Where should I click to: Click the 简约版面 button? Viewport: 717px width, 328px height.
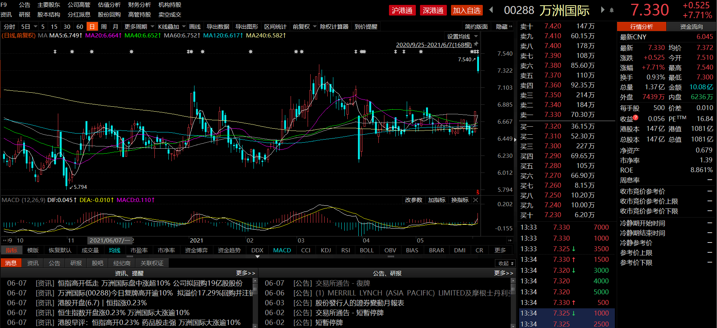pyautogui.click(x=476, y=26)
